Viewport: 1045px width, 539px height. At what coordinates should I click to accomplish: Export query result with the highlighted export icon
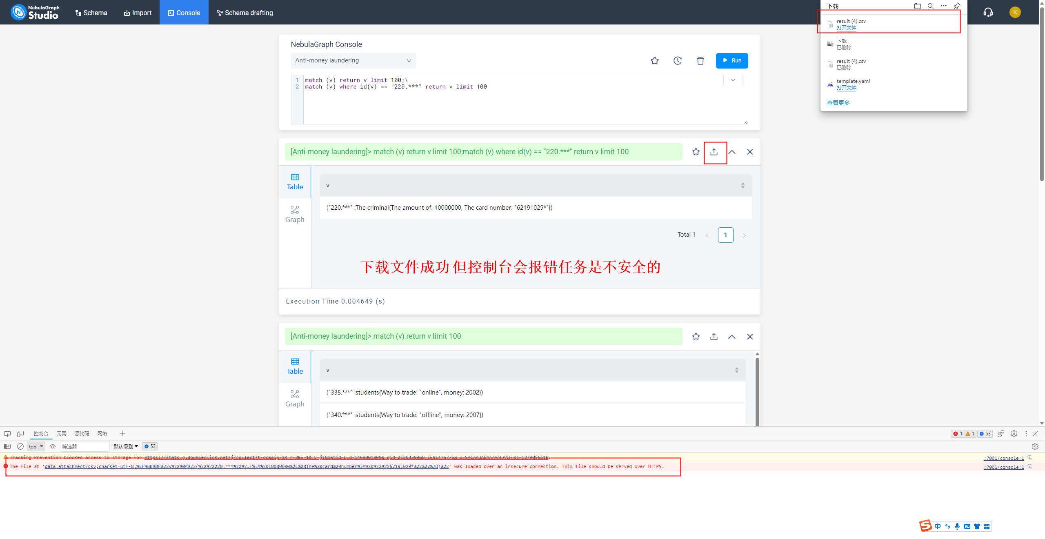pos(714,152)
